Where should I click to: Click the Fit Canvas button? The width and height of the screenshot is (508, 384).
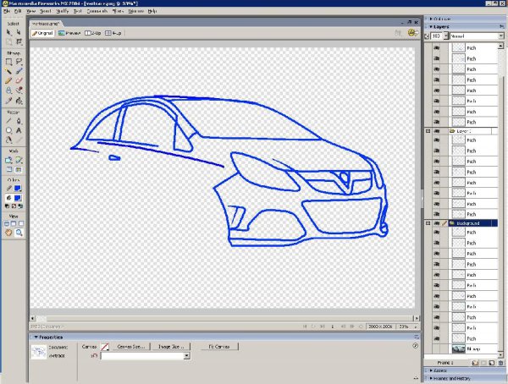pos(219,347)
